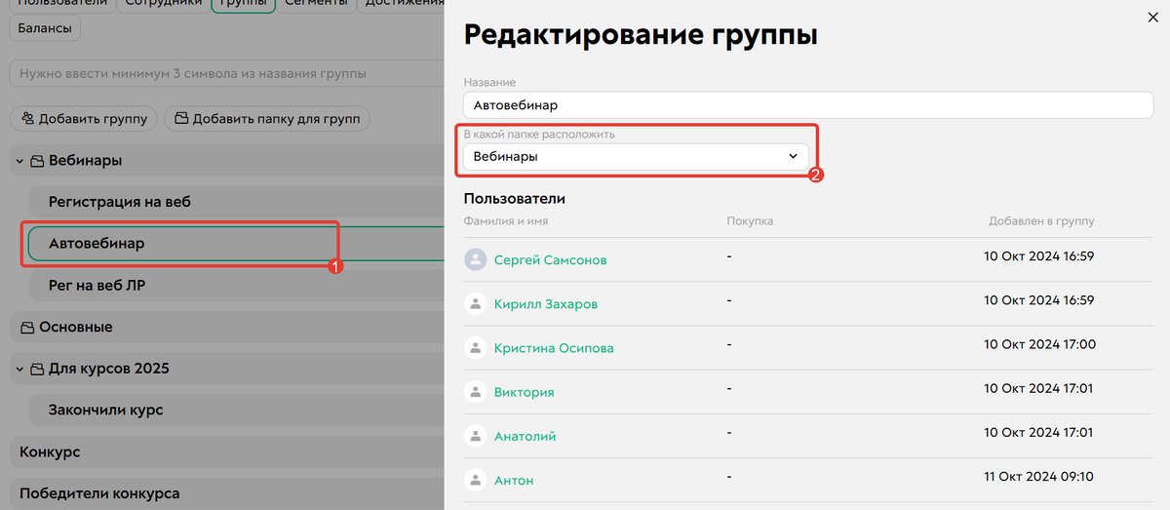Select the Закончили курс group
This screenshot has width=1170, height=510.
pos(105,410)
